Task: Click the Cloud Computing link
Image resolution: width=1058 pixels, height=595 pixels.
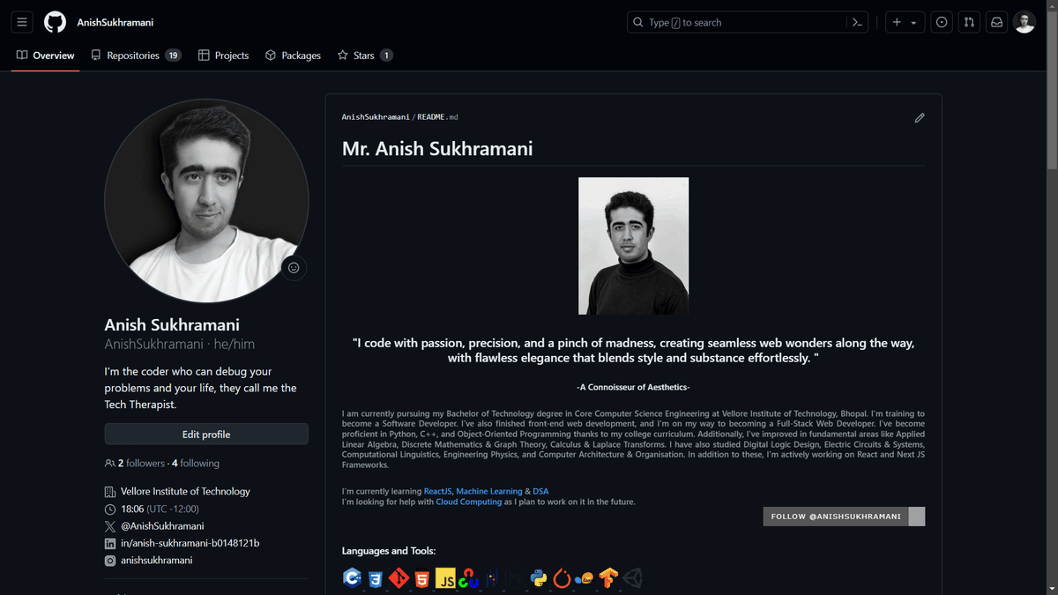Action: pos(468,502)
